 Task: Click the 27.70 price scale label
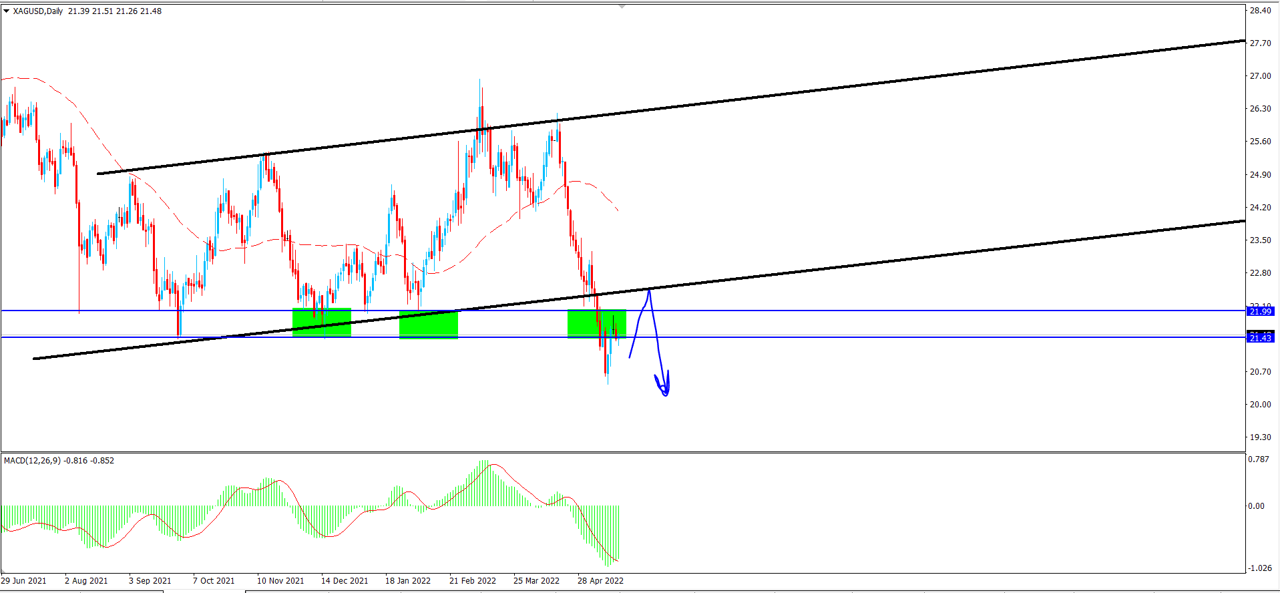pyautogui.click(x=1261, y=43)
